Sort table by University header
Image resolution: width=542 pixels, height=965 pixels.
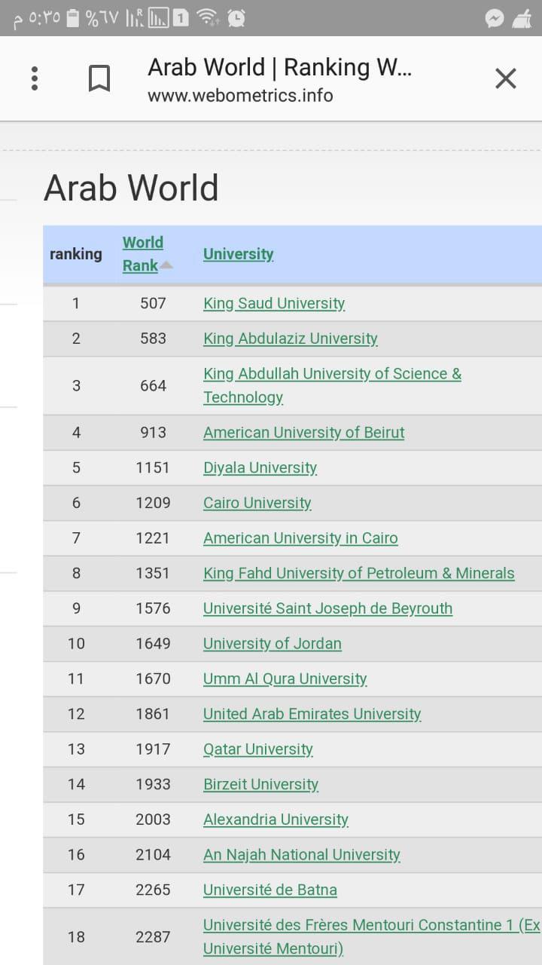coord(239,254)
